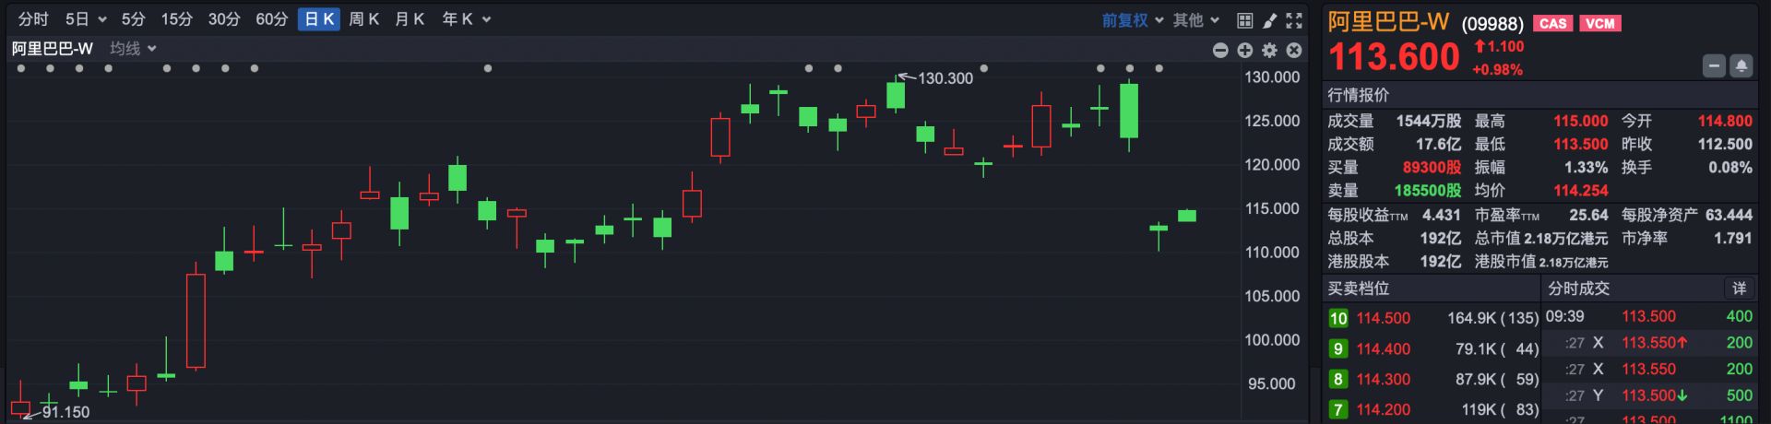The width and height of the screenshot is (1771, 424).
Task: Click order book level 9 badge
Action: tap(1338, 349)
